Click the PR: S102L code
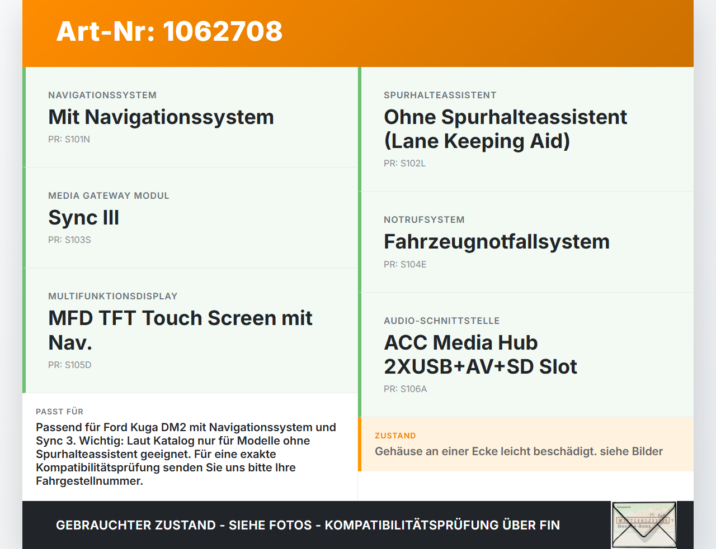Viewport: 716px width, 549px height. 404,163
